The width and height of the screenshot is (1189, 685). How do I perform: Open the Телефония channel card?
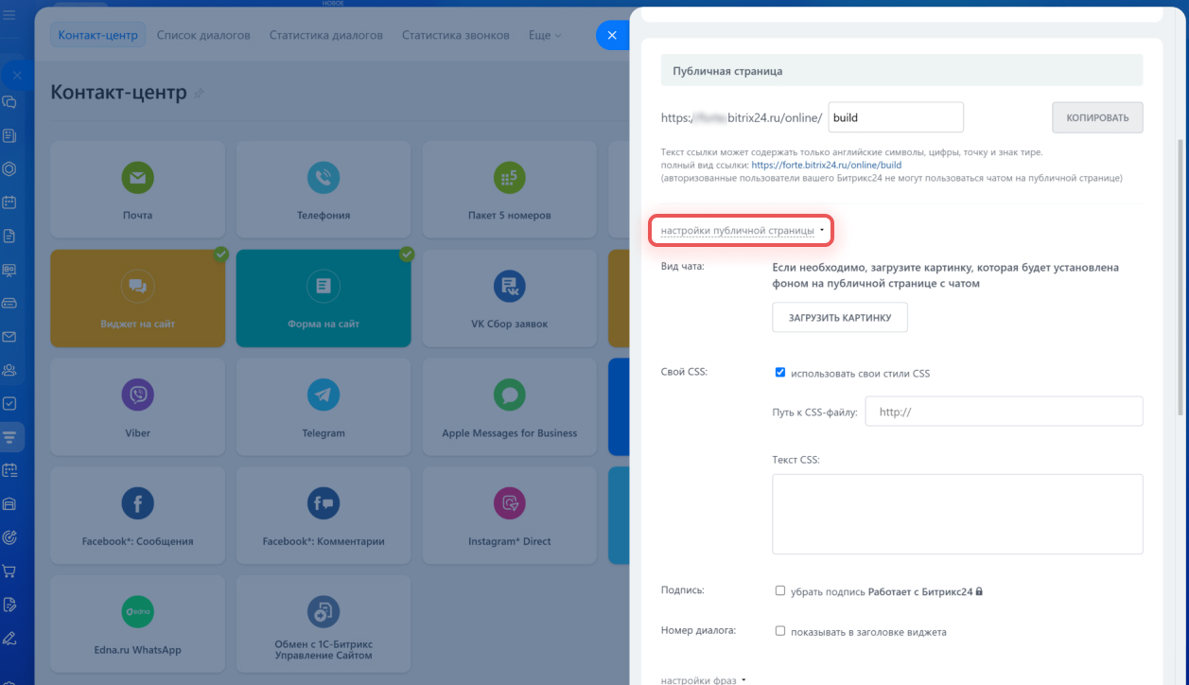[x=323, y=189]
